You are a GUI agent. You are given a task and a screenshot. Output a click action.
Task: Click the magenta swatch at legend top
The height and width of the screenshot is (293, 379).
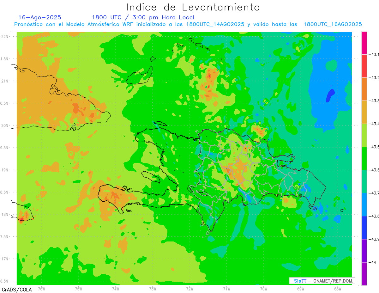click(x=364, y=43)
